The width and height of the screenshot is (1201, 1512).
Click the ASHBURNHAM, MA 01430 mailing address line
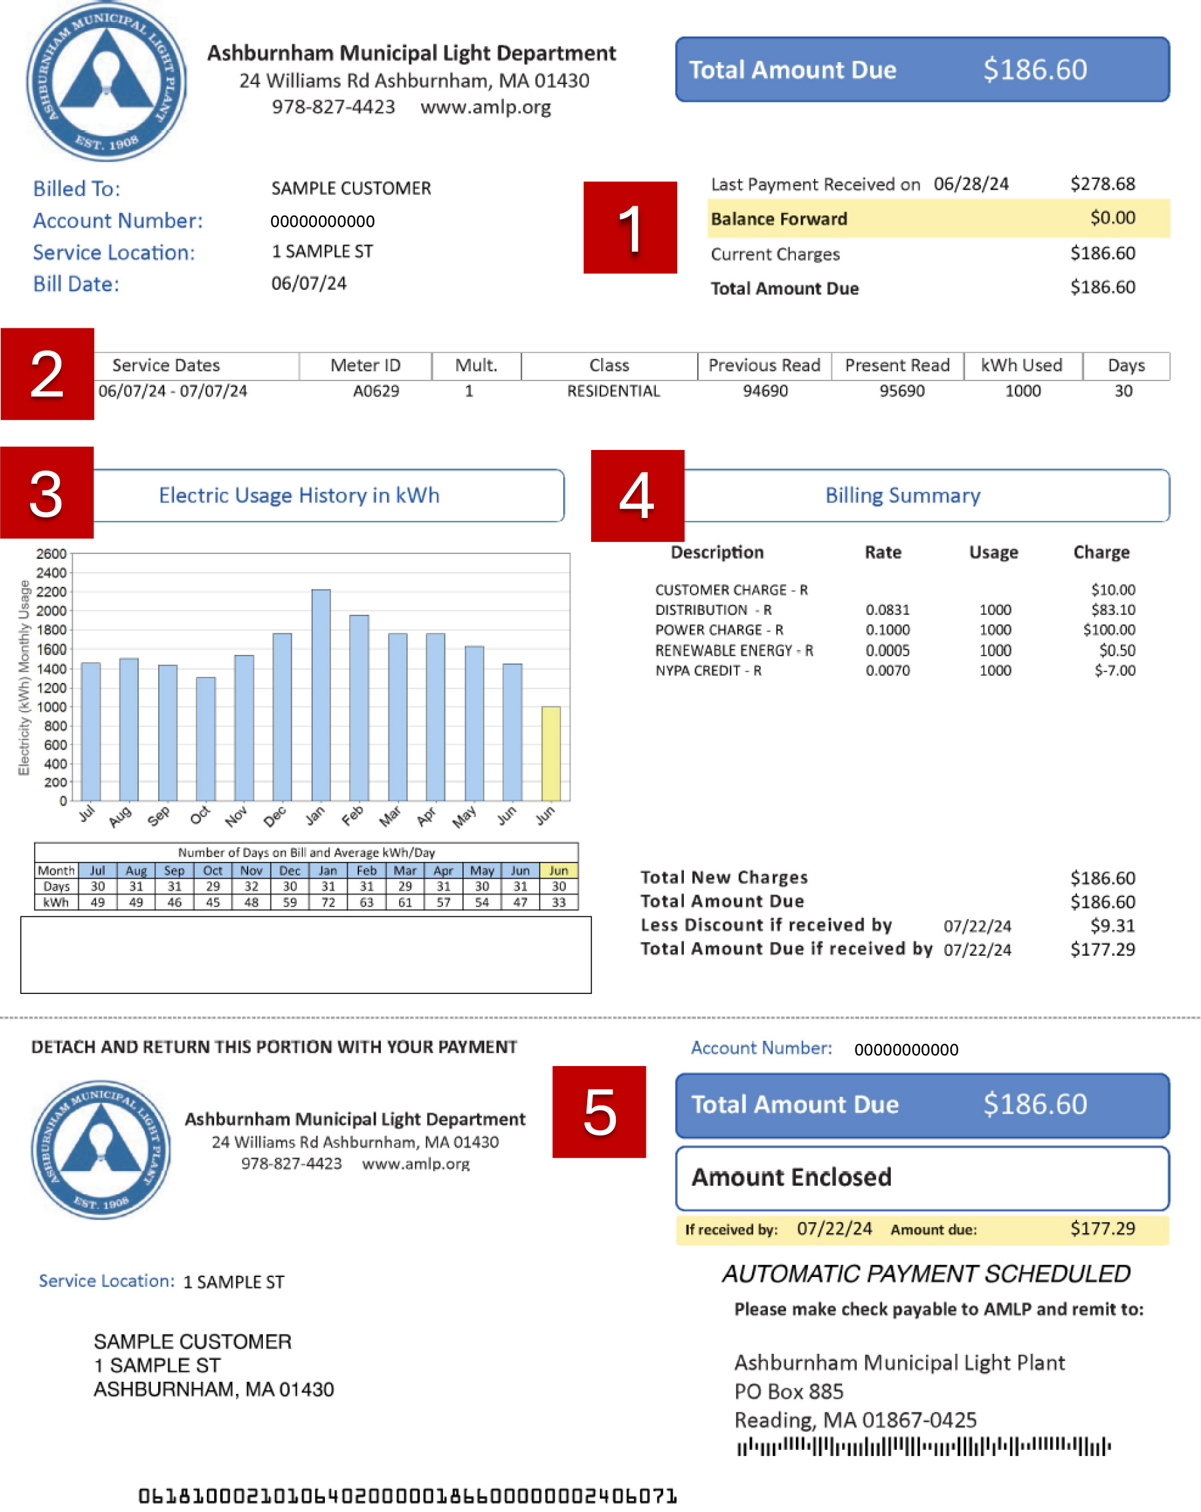[x=214, y=1389]
